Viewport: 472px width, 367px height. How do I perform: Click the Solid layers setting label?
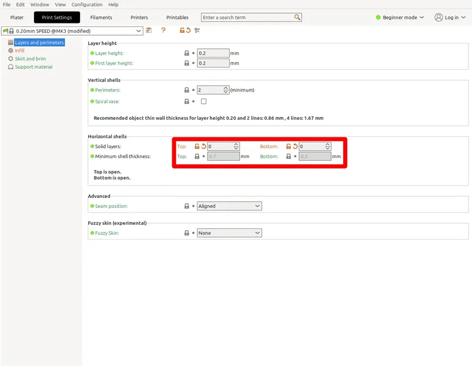108,146
